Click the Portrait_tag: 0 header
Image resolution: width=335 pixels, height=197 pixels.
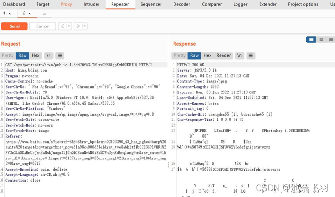pyautogui.click(x=193, y=108)
